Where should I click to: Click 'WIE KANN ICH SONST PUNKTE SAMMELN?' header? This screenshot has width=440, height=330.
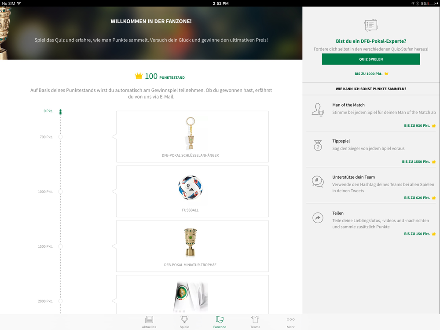[370, 89]
